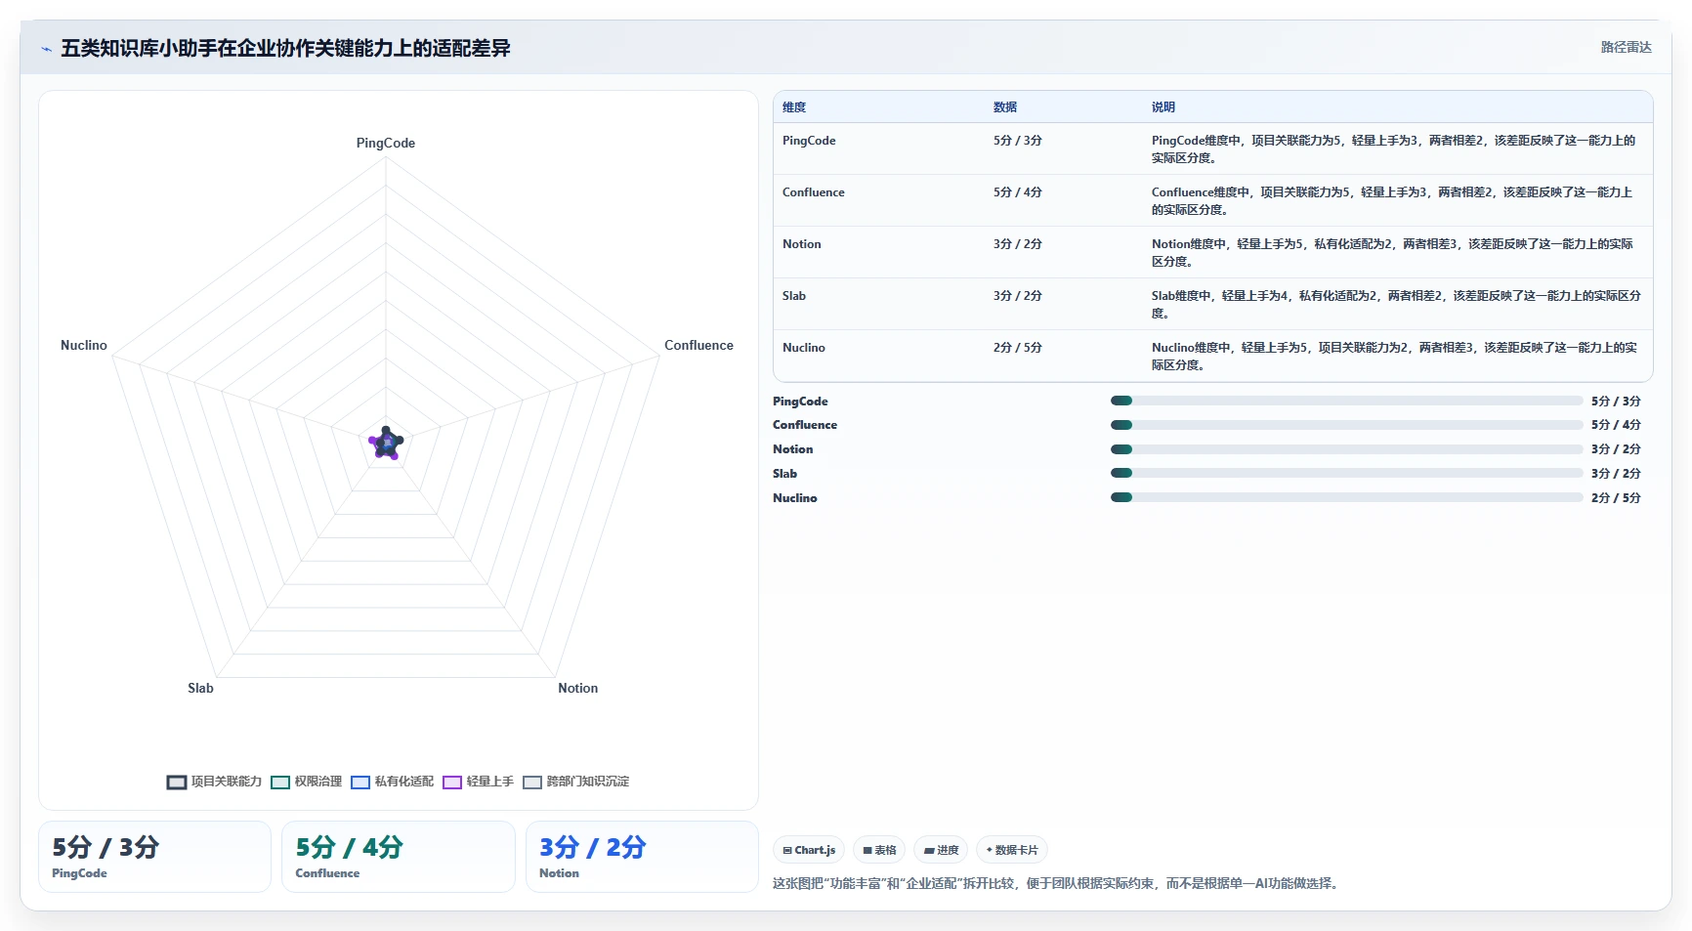This screenshot has width=1692, height=931.
Task: Click the Nuclino description text in the table
Action: click(1395, 357)
